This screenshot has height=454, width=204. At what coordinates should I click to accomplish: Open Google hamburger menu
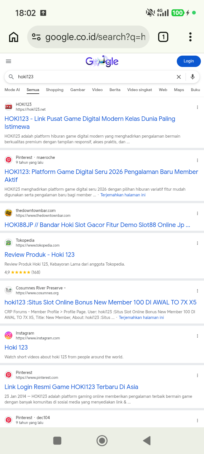pyautogui.click(x=8, y=61)
